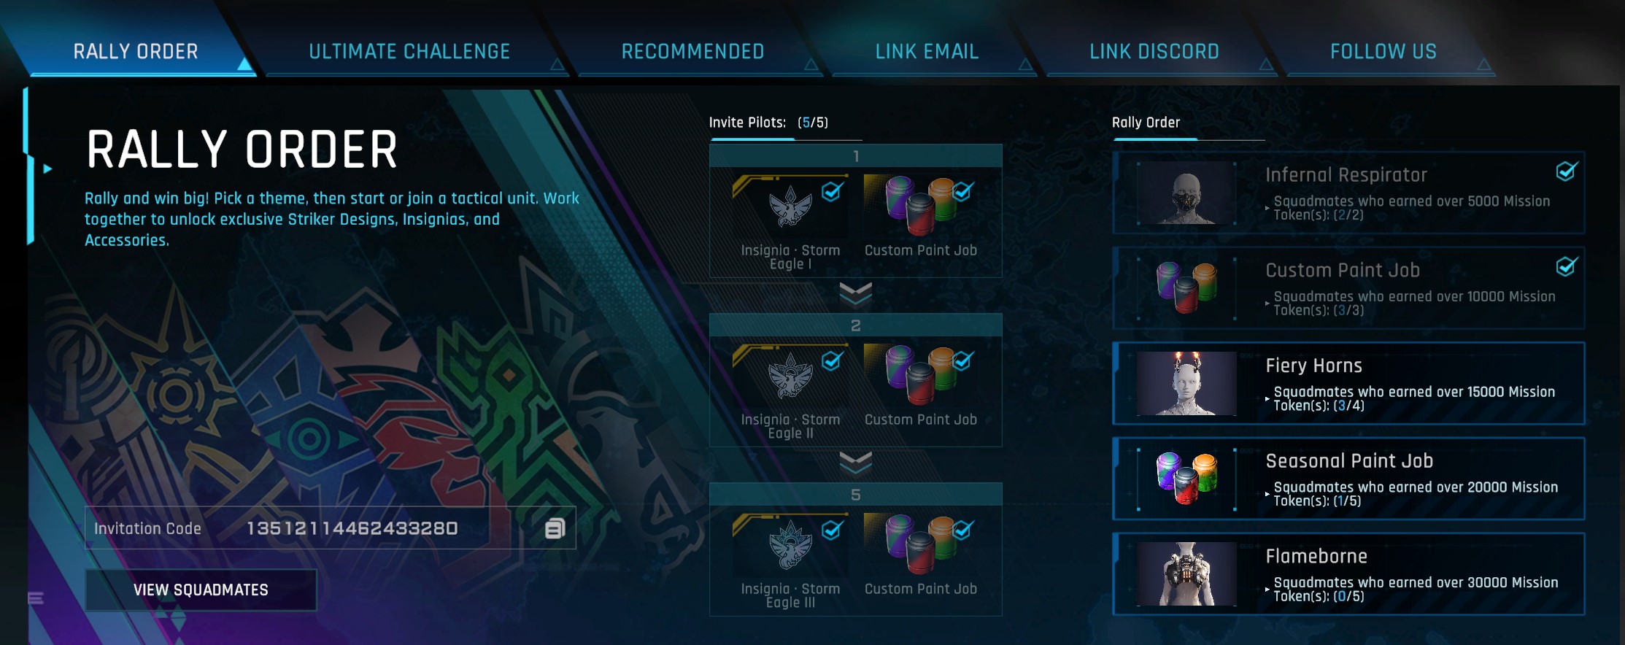Select Storm Eagle II insignia icon
Image resolution: width=1625 pixels, height=645 pixels.
click(x=790, y=375)
